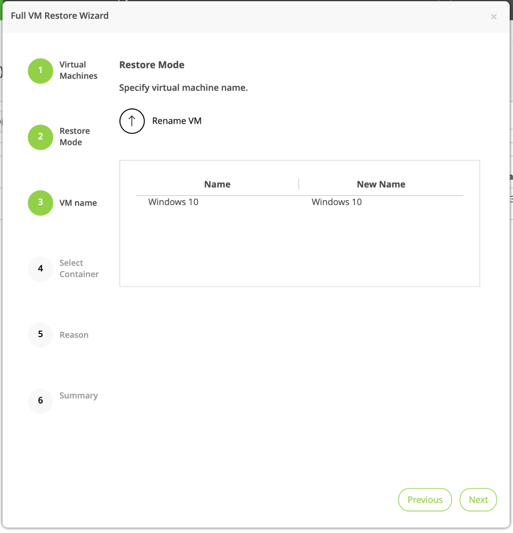Click the Name column header
The width and height of the screenshot is (513, 533).
tap(217, 184)
